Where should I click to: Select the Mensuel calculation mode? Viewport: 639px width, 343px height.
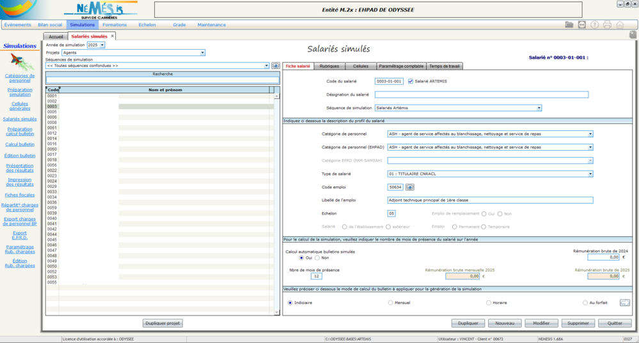point(391,303)
